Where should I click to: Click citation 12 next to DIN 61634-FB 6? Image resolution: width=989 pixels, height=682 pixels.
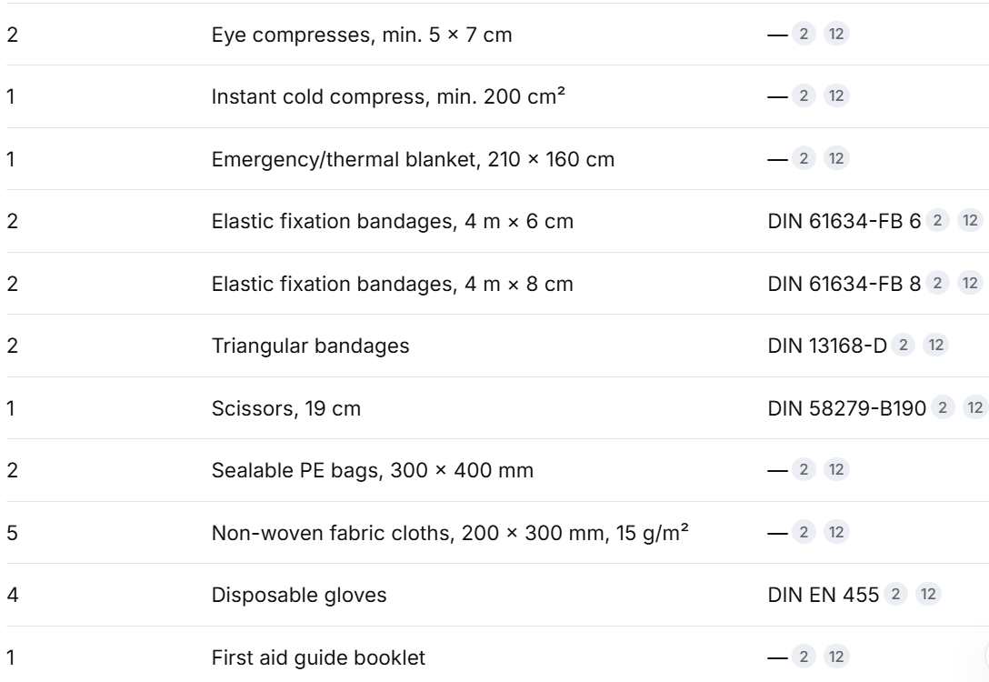970,220
